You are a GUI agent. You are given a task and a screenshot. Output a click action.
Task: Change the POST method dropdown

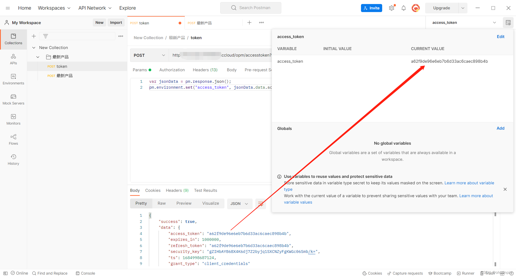click(x=149, y=55)
